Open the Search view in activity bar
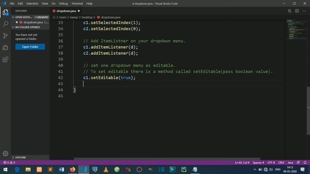The height and width of the screenshot is (174, 310). pos(5,24)
